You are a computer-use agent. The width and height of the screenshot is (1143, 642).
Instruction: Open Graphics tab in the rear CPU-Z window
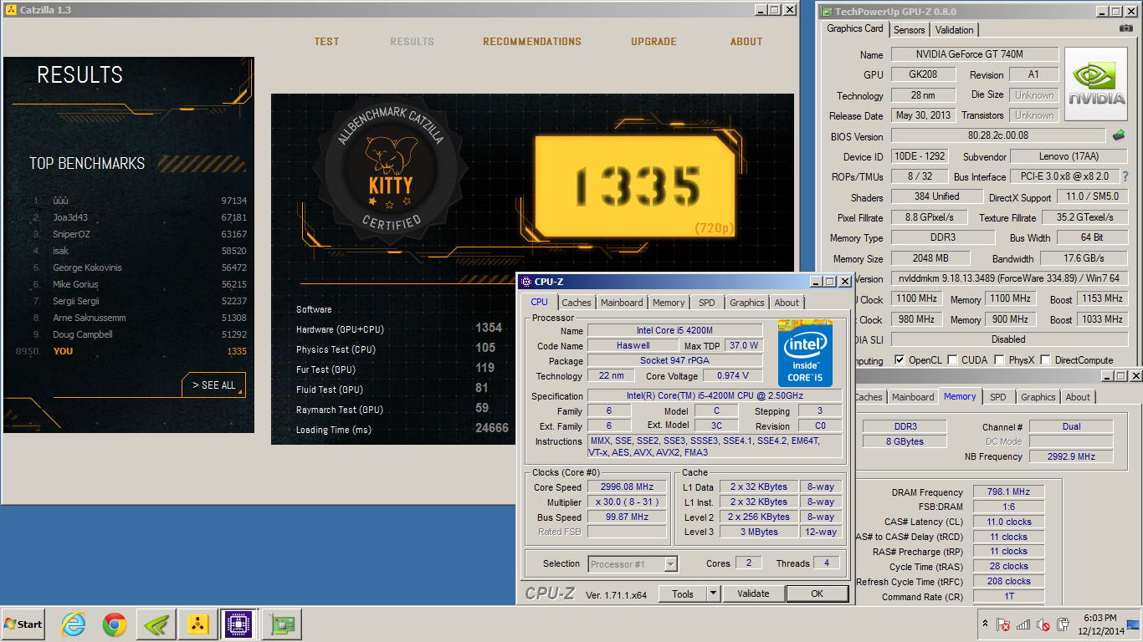tap(1038, 397)
